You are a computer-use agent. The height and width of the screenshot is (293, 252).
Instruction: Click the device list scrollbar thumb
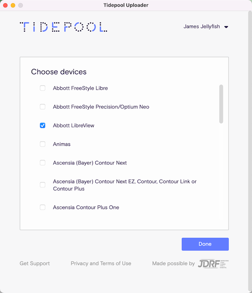(x=221, y=104)
